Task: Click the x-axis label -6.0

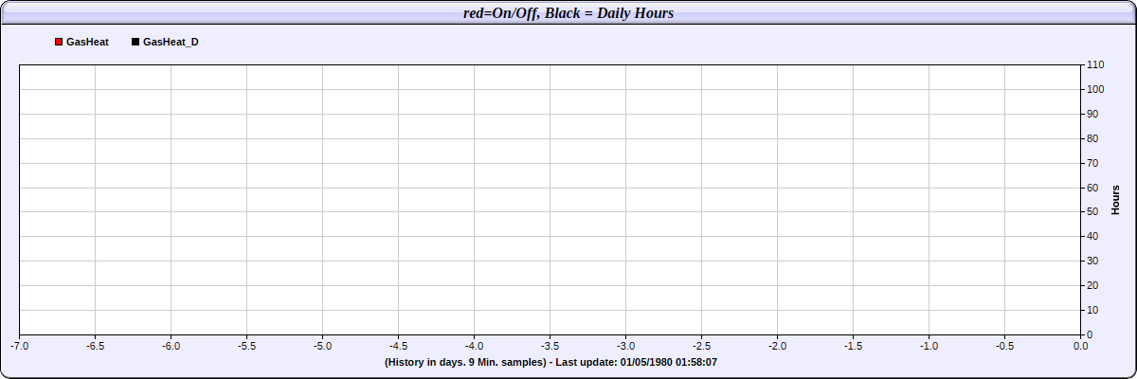Action: (x=171, y=346)
